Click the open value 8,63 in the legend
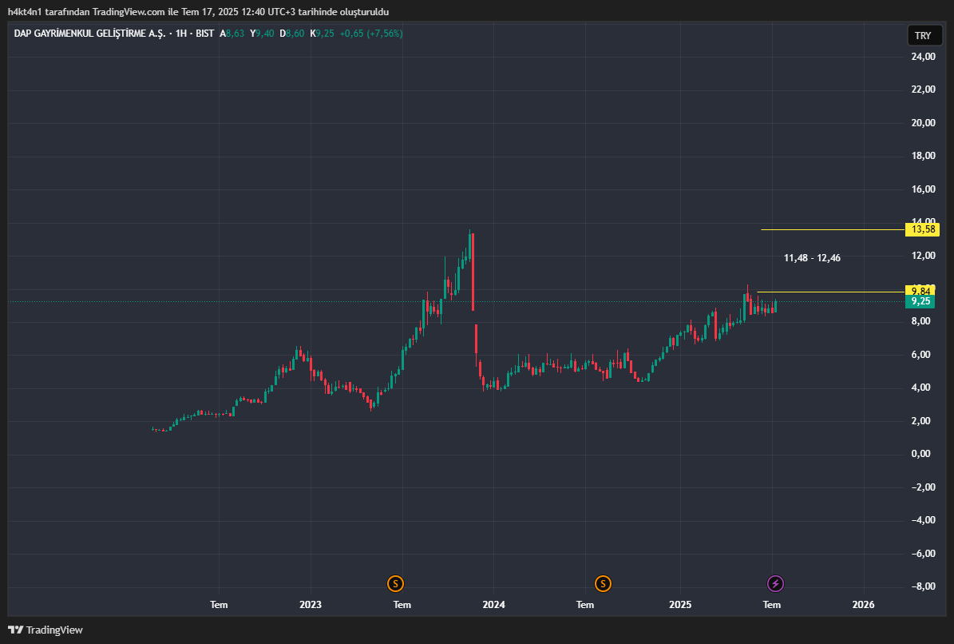This screenshot has width=954, height=644. point(235,34)
